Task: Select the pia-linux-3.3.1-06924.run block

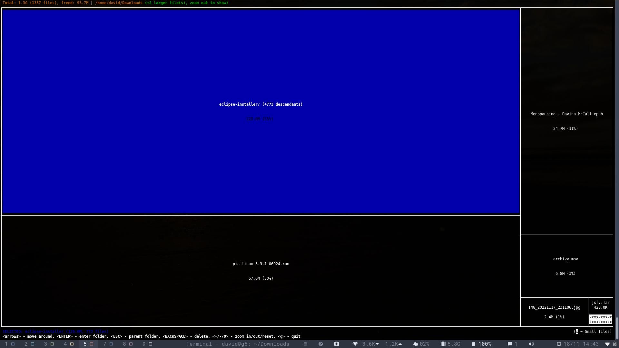Action: click(x=260, y=271)
